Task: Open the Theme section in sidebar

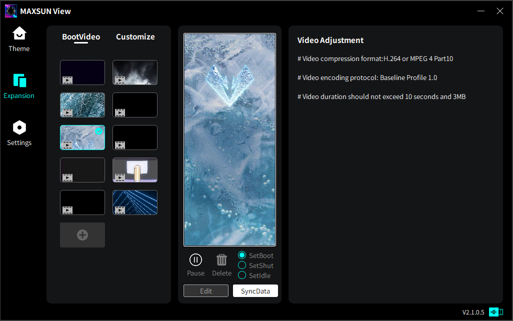Action: 19,39
